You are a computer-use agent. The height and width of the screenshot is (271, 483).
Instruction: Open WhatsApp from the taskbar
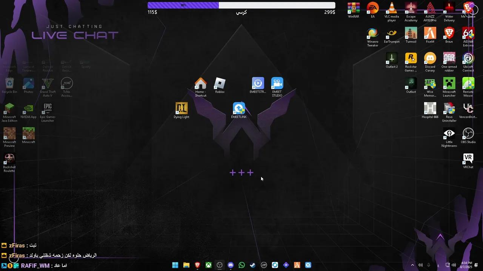(242, 265)
